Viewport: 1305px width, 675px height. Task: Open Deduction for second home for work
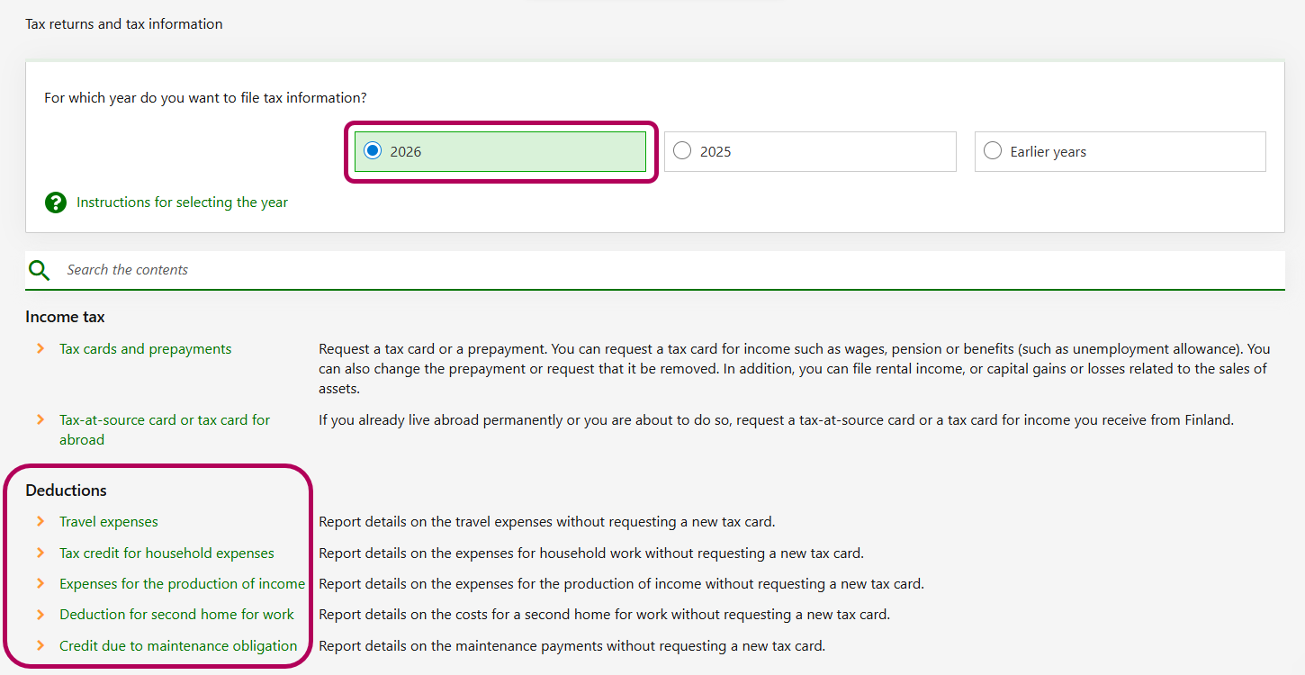pyautogui.click(x=176, y=615)
